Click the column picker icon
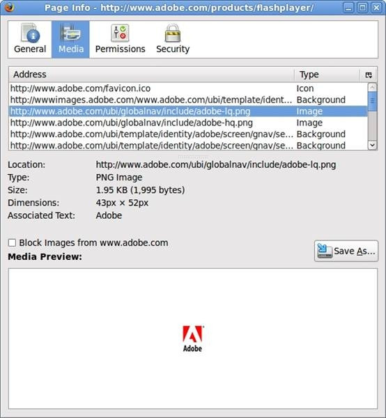Screen dimensions: 386x418 click(x=369, y=75)
